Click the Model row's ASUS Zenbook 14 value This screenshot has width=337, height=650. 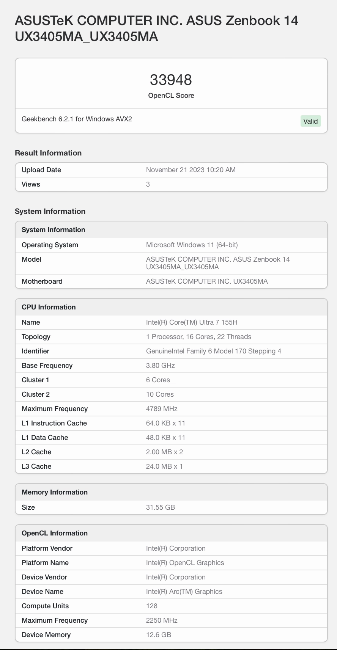(218, 263)
